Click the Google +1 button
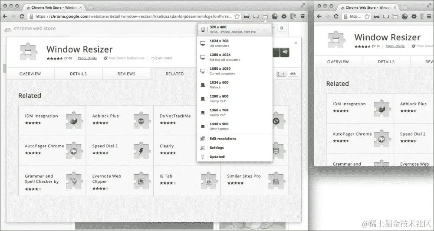The height and width of the screenshot is (231, 434). (x=281, y=74)
